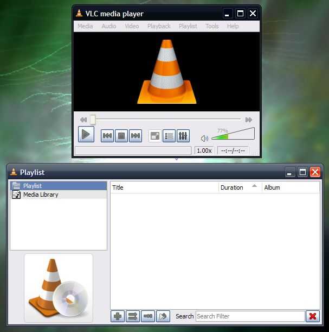The width and height of the screenshot is (329, 332).
Task: Click the VLC cone in video area
Action: click(167, 72)
